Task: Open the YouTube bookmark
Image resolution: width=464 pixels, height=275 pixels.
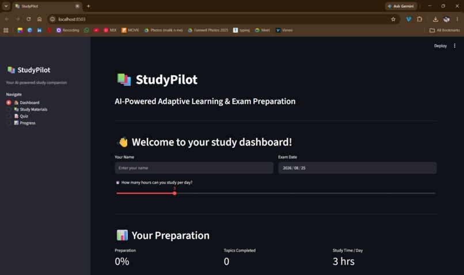Action: pyautogui.click(x=96, y=30)
